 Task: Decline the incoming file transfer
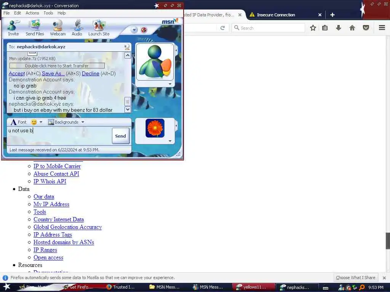pyautogui.click(x=91, y=73)
